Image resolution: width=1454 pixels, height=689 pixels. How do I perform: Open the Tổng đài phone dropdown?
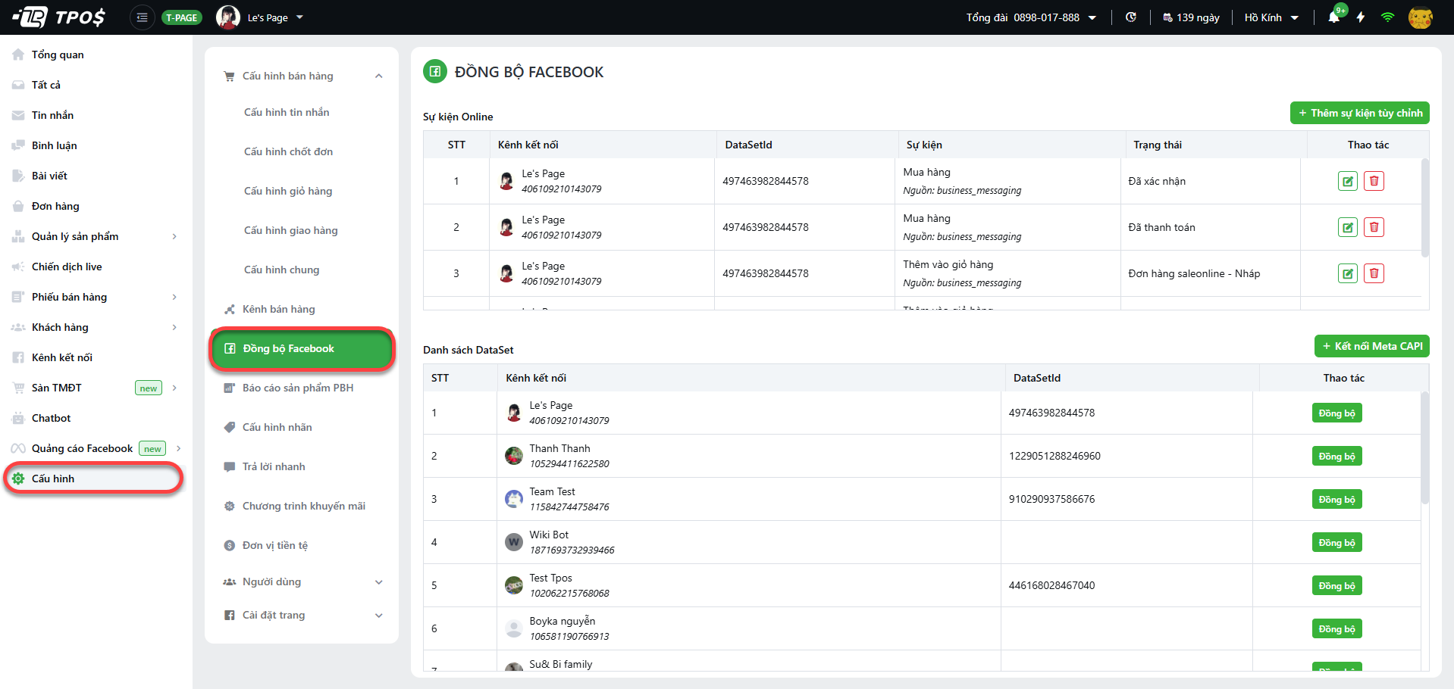click(x=1031, y=17)
